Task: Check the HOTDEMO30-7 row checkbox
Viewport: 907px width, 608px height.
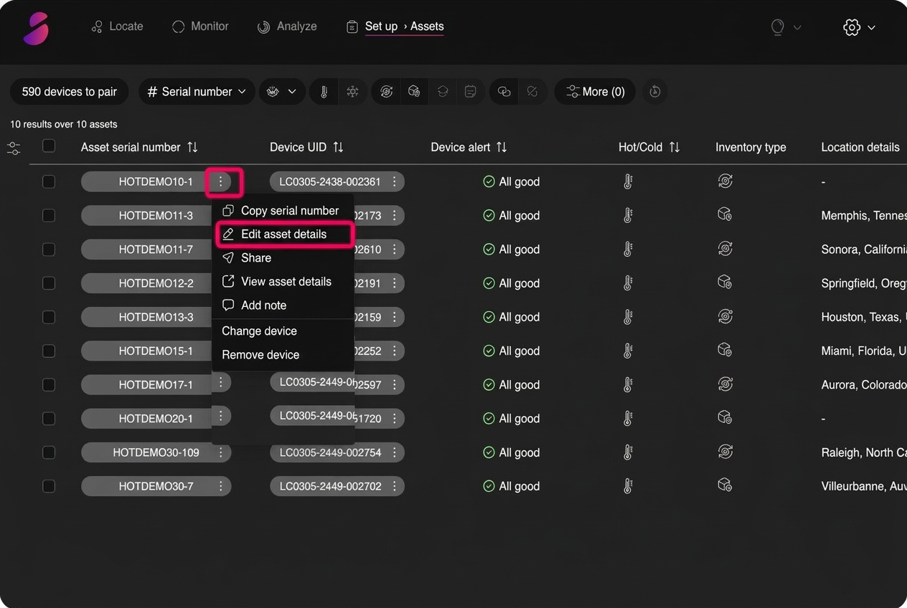Action: tap(49, 486)
